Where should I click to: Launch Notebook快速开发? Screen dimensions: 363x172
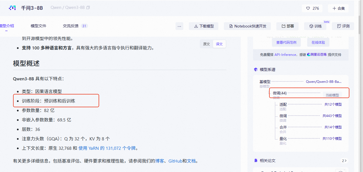click(248, 26)
